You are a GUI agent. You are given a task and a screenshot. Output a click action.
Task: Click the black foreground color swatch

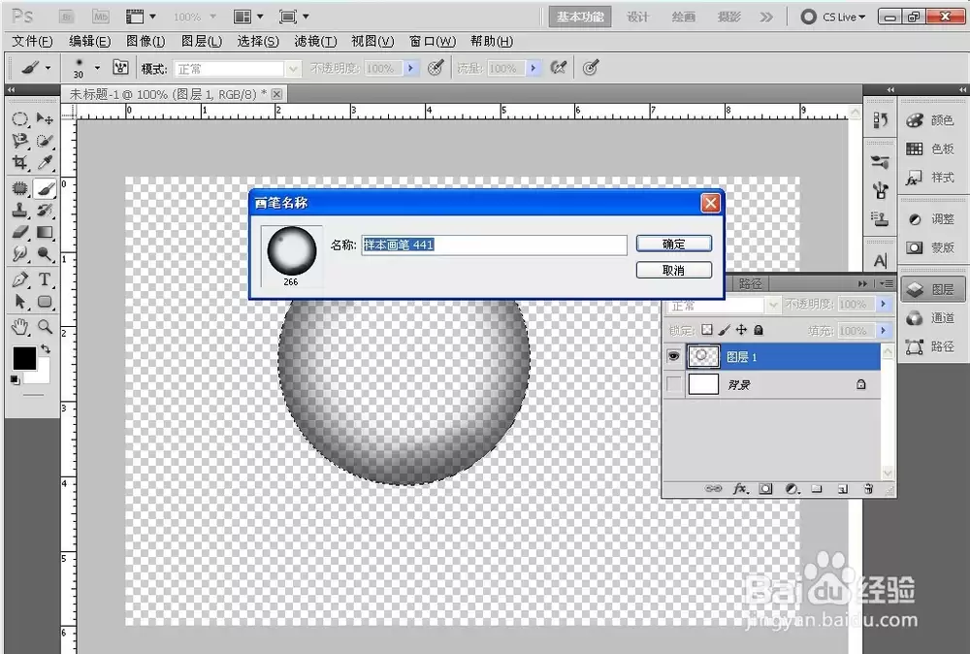(22, 357)
